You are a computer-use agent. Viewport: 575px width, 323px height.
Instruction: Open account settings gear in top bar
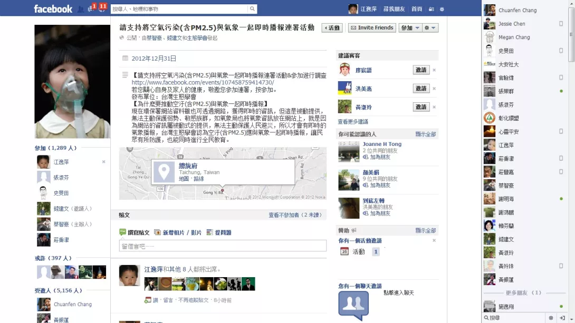click(442, 9)
